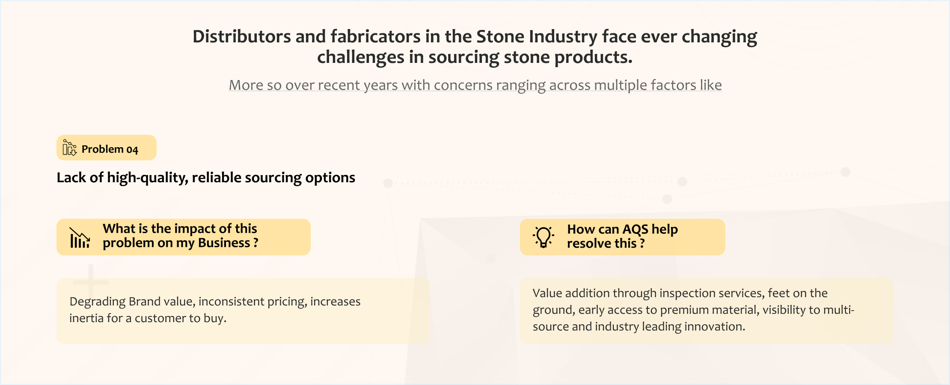Select the Problem 04 label text
The image size is (950, 385).
110,149
